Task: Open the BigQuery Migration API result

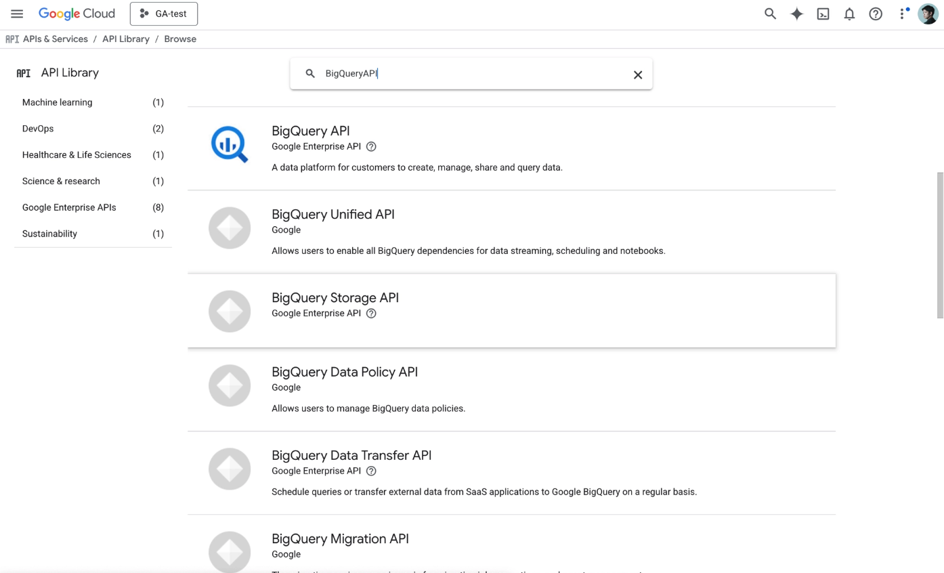Action: (x=511, y=544)
